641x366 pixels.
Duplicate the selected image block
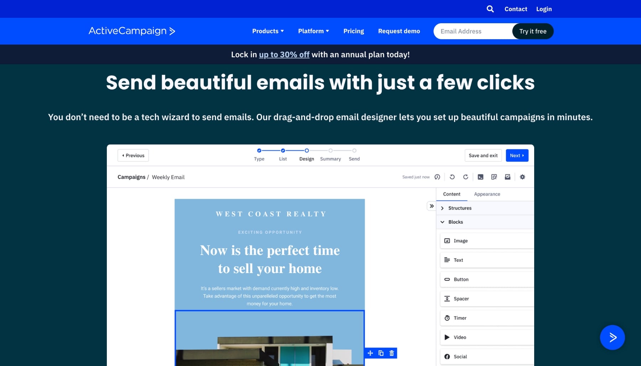tap(381, 353)
